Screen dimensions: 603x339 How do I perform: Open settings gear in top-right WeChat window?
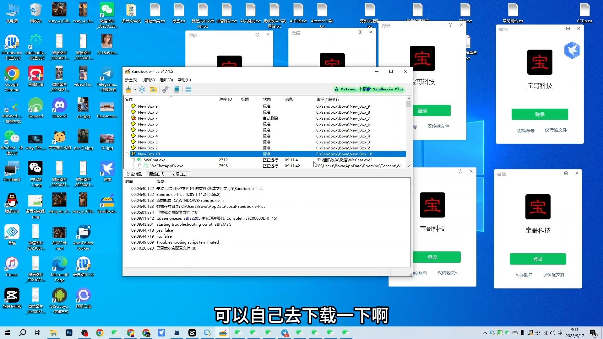[x=568, y=29]
